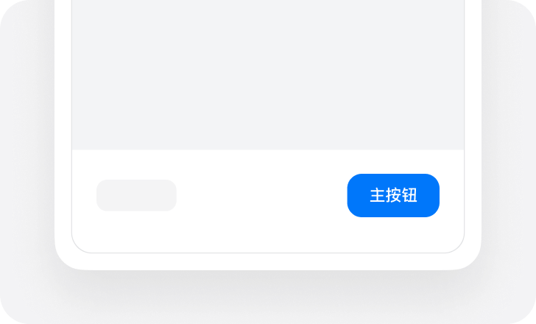This screenshot has height=324, width=536.
Task: Tap the 钮 character on the blue button
Action: pyautogui.click(x=409, y=195)
